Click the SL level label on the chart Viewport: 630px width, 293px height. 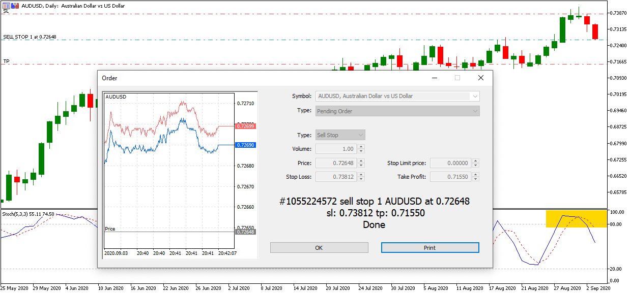click(6, 11)
